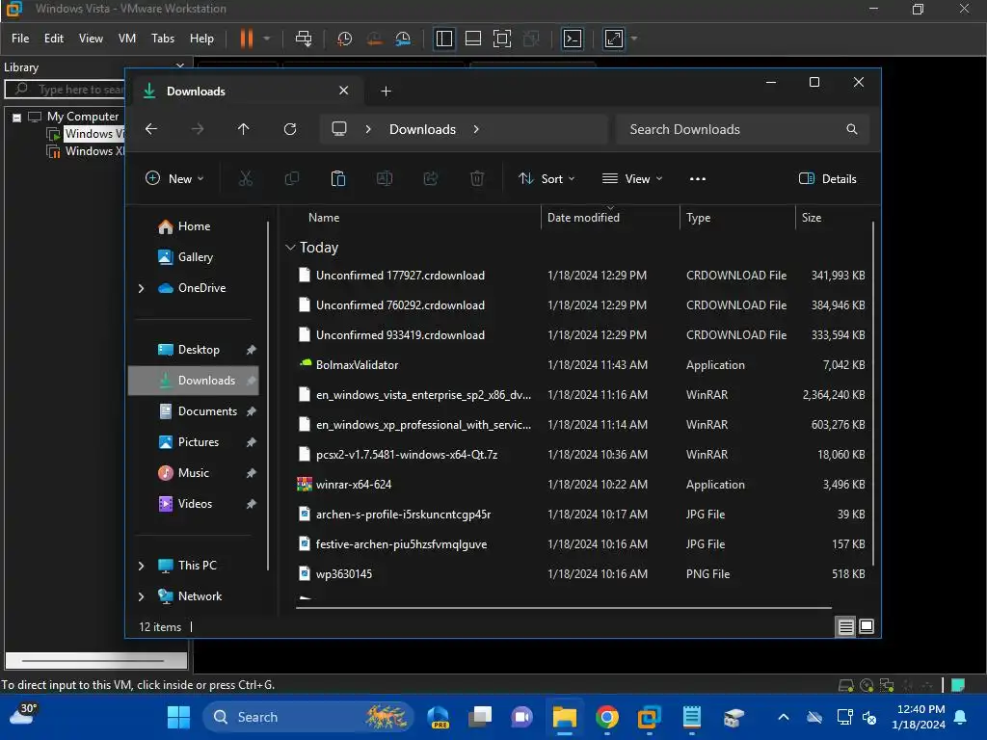The height and width of the screenshot is (740, 987).
Task: Open the VMware Edit menu
Action: pyautogui.click(x=54, y=39)
